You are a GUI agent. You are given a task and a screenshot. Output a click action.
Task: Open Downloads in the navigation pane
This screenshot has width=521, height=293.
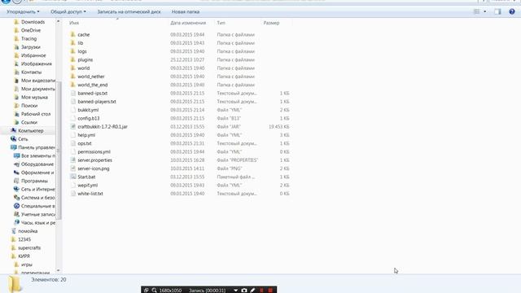point(33,22)
